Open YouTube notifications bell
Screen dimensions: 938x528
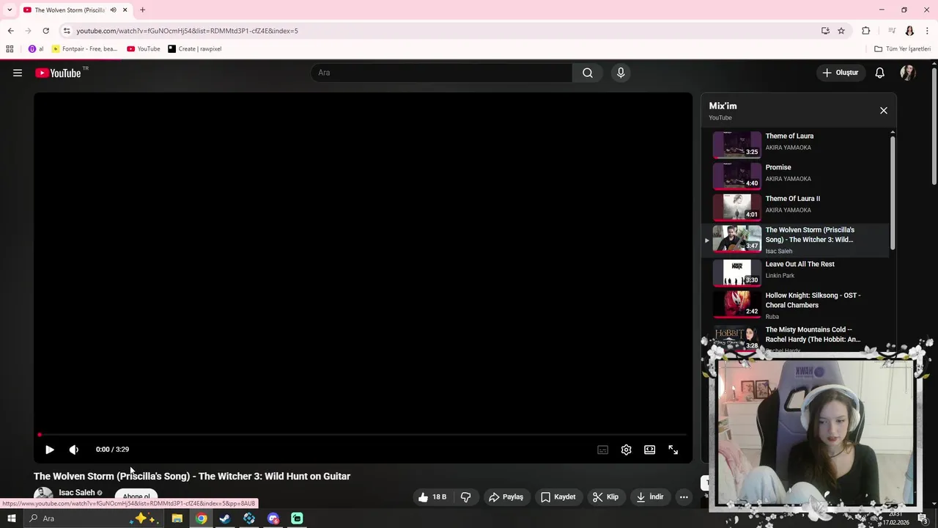880,73
